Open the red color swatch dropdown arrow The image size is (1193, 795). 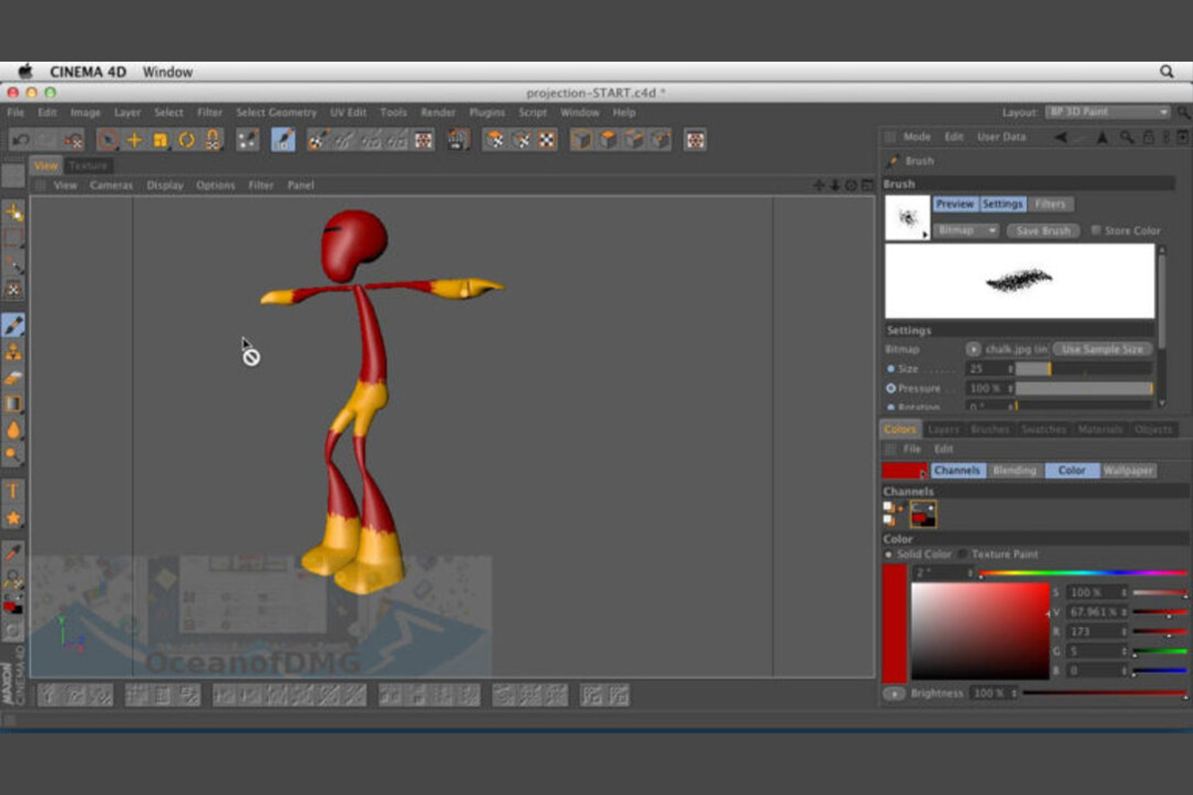(923, 475)
